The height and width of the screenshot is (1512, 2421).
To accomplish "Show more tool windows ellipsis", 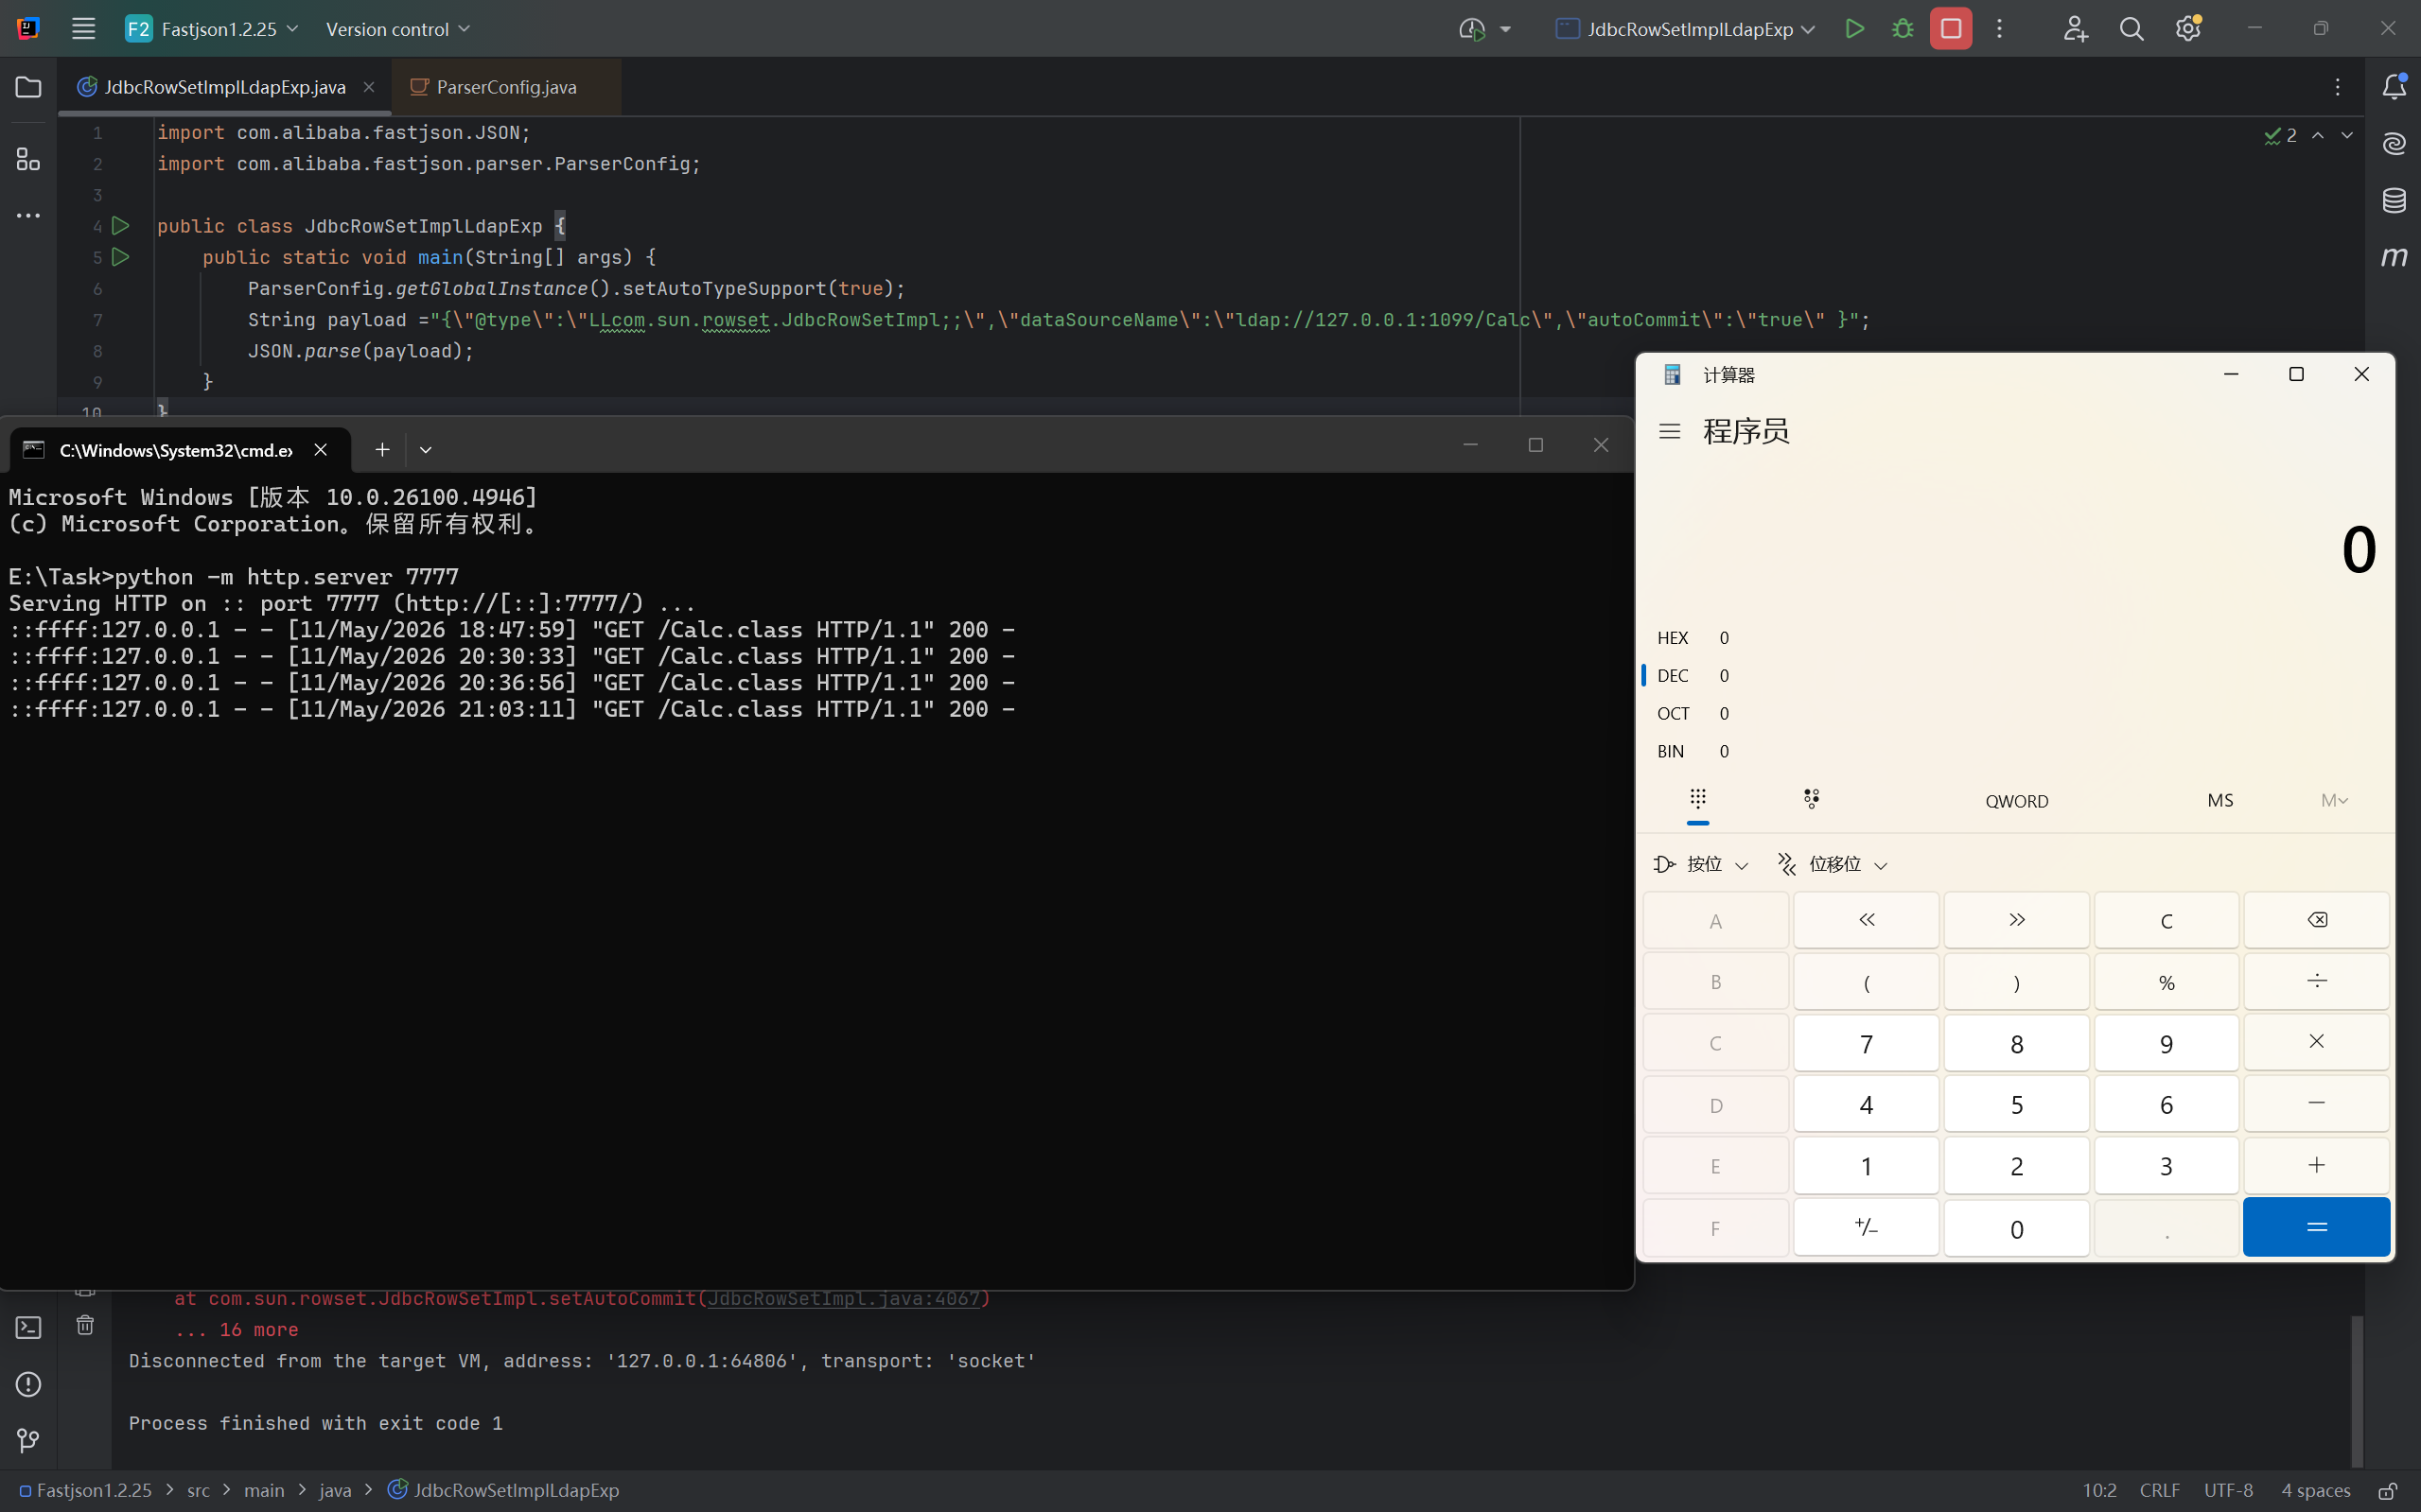I will coord(28,215).
